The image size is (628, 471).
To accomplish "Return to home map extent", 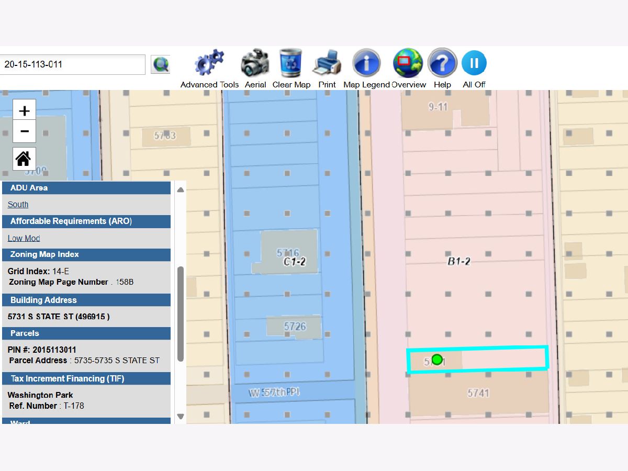I will 24,159.
